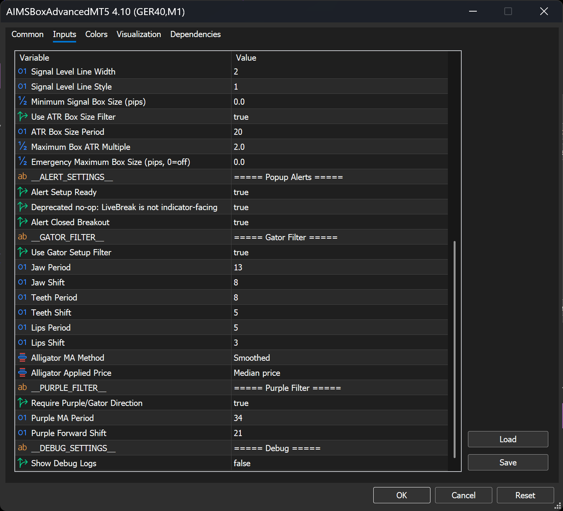563x511 pixels.
Task: Toggle the Use Gator Setup Filter true value
Action: coord(339,252)
